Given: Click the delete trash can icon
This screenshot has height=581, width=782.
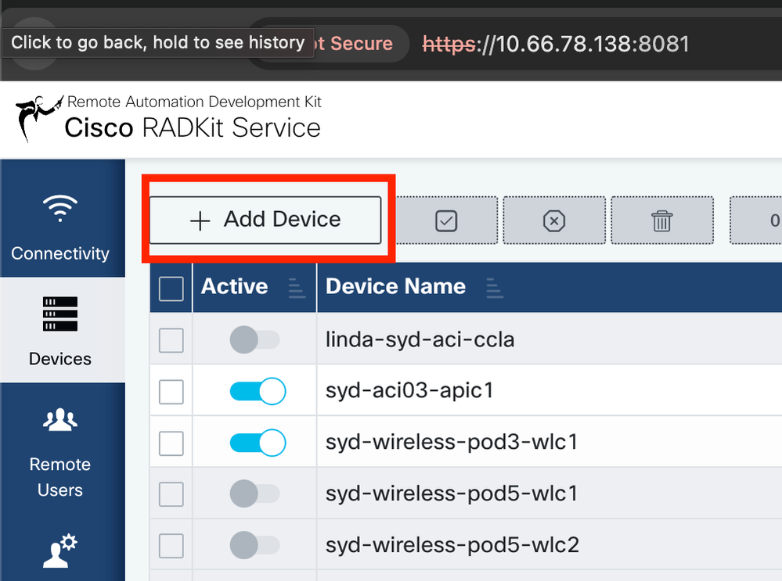Looking at the screenshot, I should [661, 221].
